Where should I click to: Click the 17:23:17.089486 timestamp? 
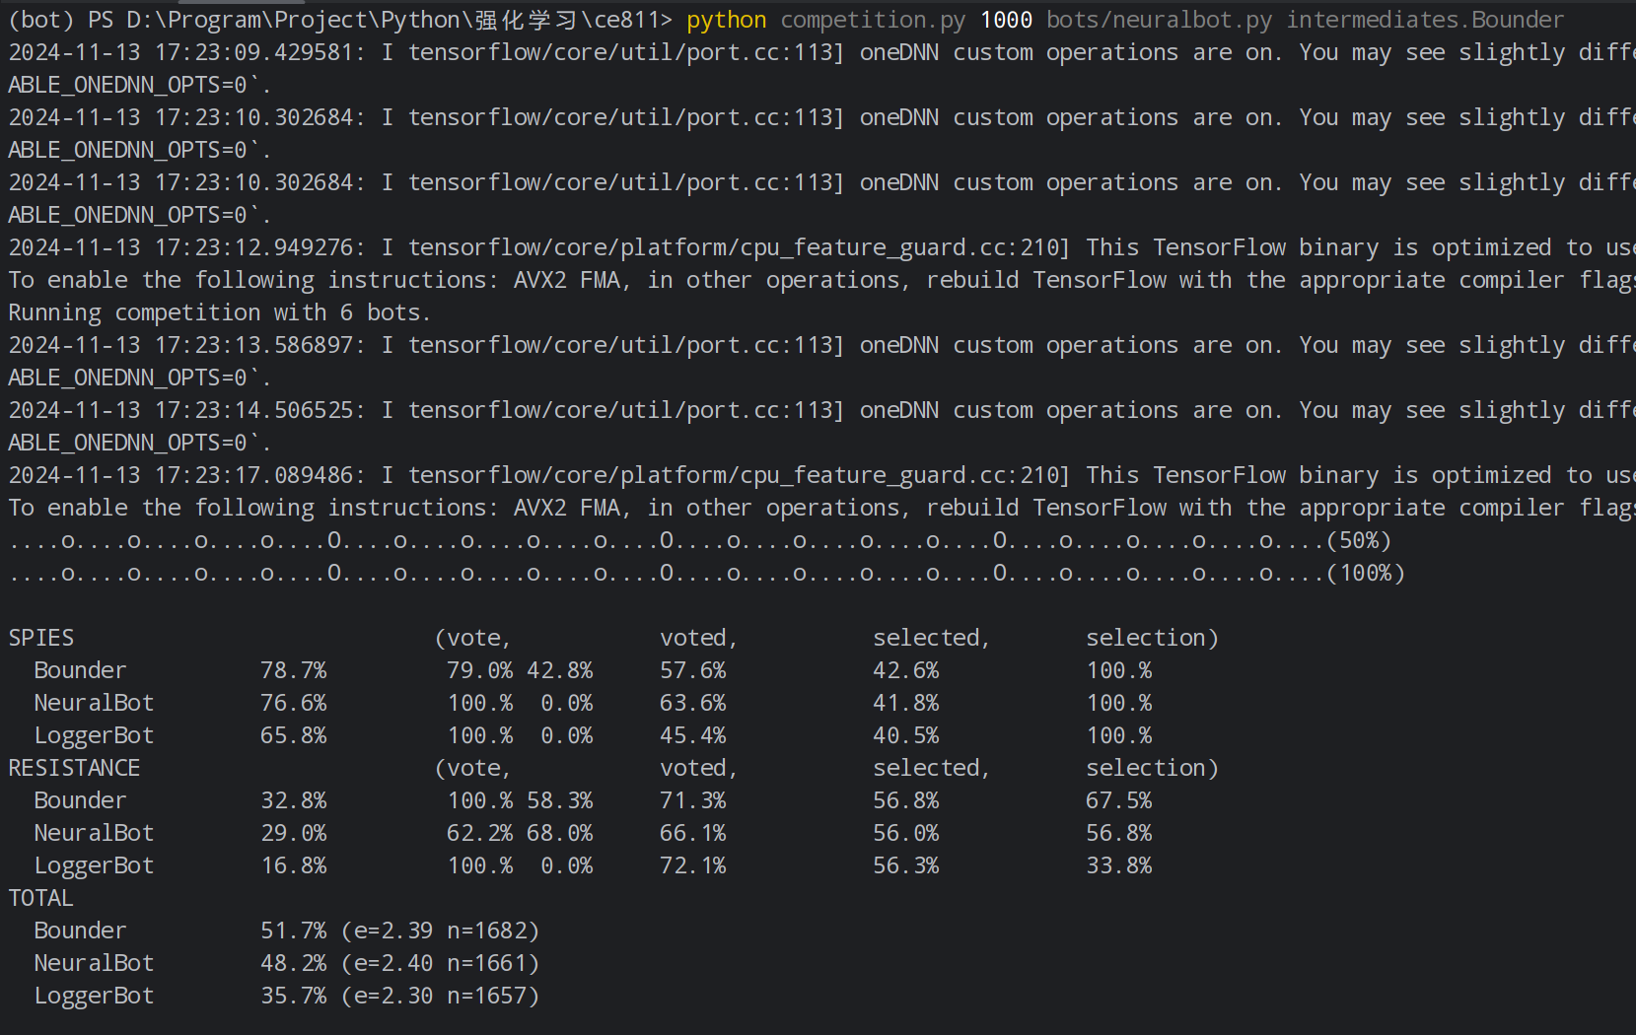(x=260, y=475)
